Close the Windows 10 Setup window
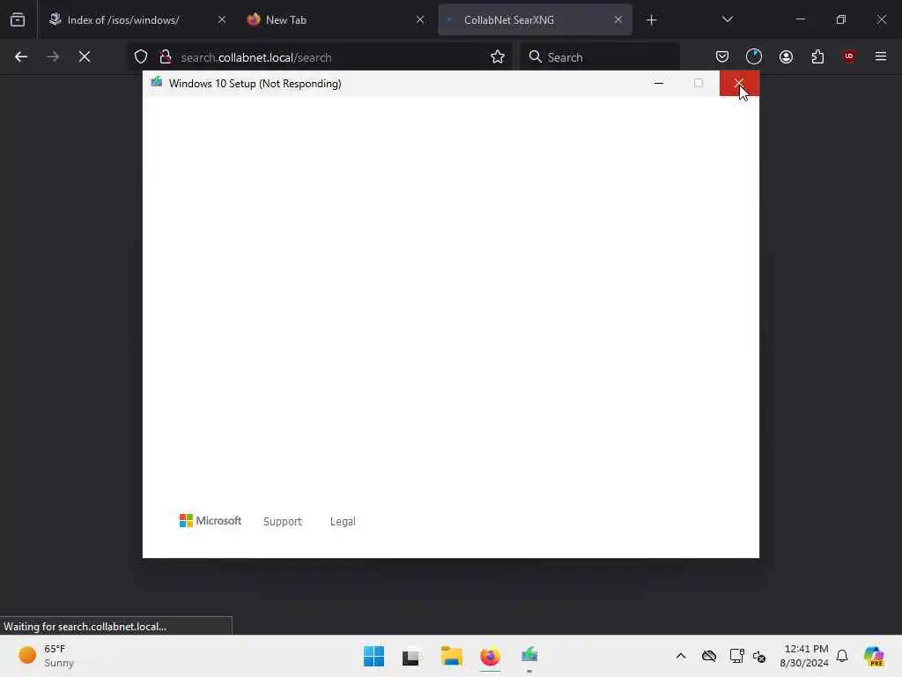The height and width of the screenshot is (677, 902). point(739,84)
